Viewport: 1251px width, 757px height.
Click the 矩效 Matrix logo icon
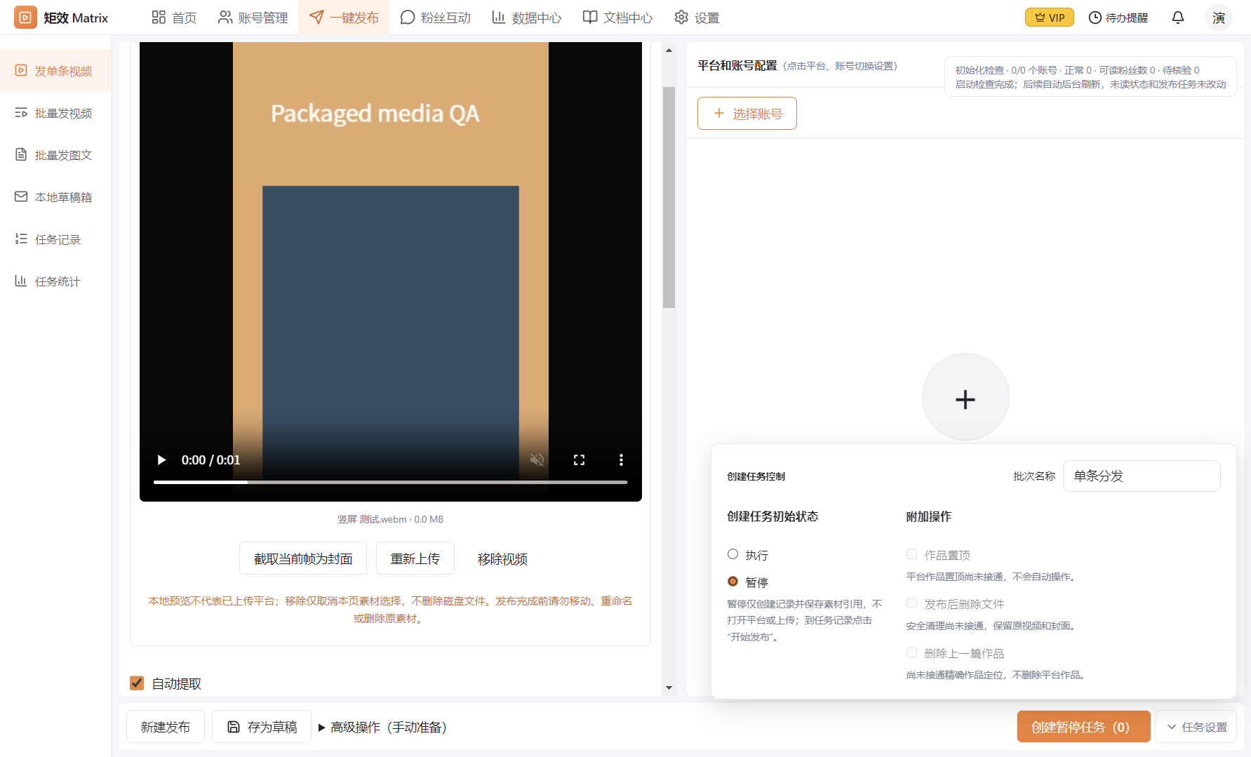[25, 18]
